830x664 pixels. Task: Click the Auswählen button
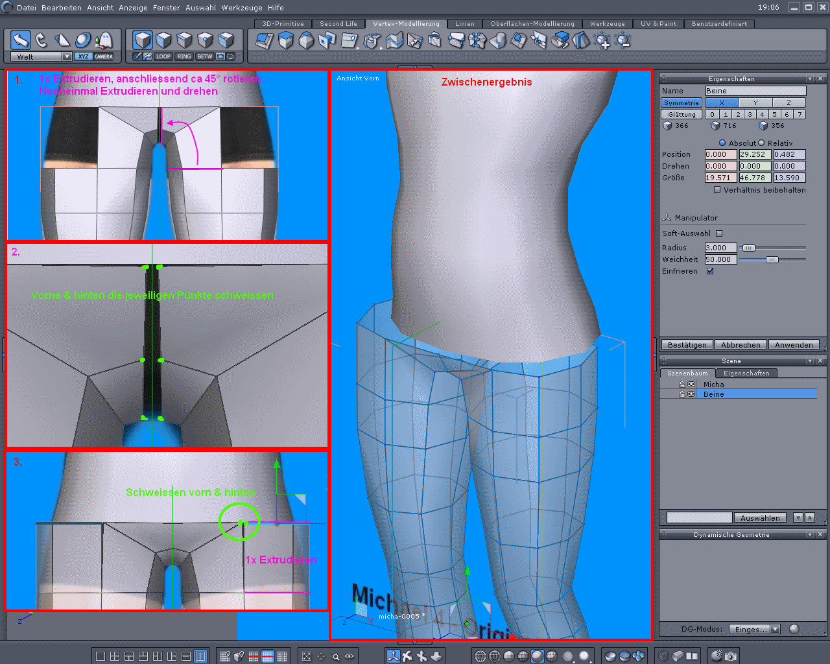pyautogui.click(x=760, y=517)
